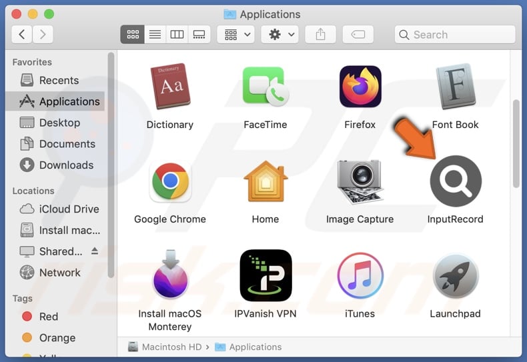Click the Share toolbar button
This screenshot has width=527, height=362.
point(321,34)
